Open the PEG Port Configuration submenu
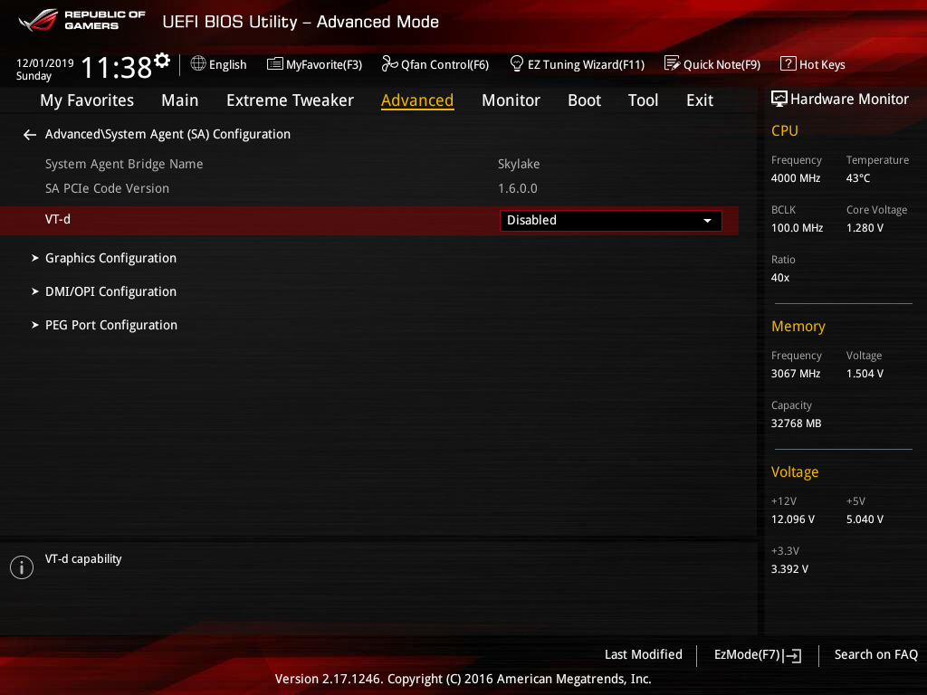The image size is (927, 695). pyautogui.click(x=111, y=325)
